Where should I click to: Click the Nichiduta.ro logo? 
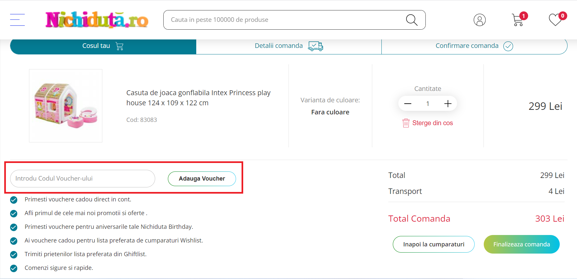click(97, 20)
